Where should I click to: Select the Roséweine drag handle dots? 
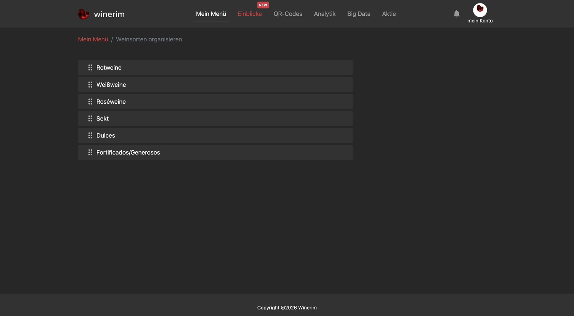click(x=90, y=101)
